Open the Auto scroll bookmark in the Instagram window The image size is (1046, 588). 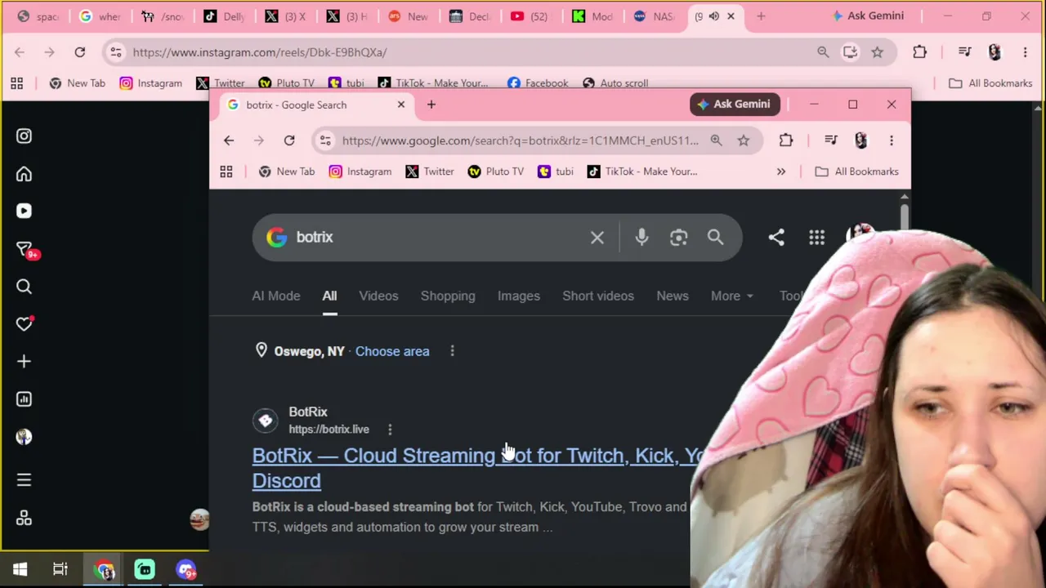point(615,83)
